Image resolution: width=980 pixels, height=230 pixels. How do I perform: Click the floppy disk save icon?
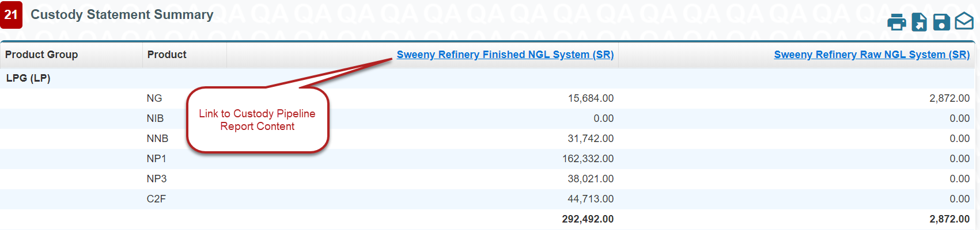[941, 22]
